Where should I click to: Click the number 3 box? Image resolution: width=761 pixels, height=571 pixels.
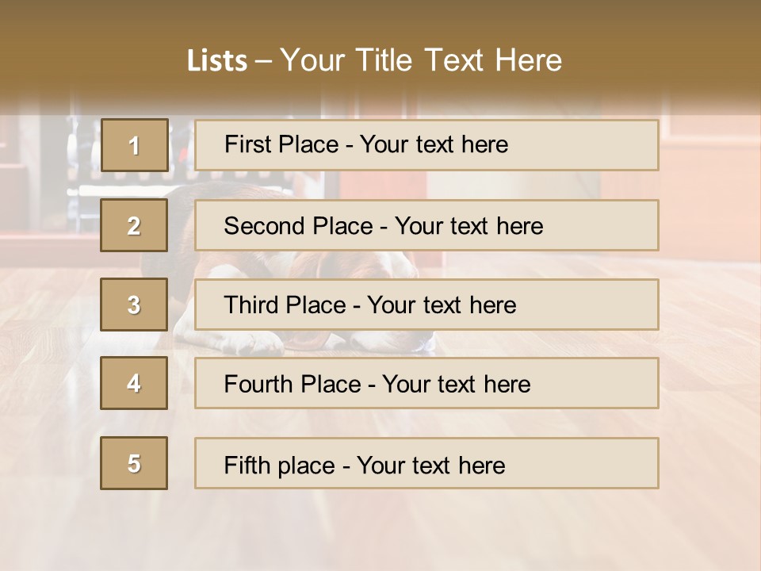click(x=134, y=305)
